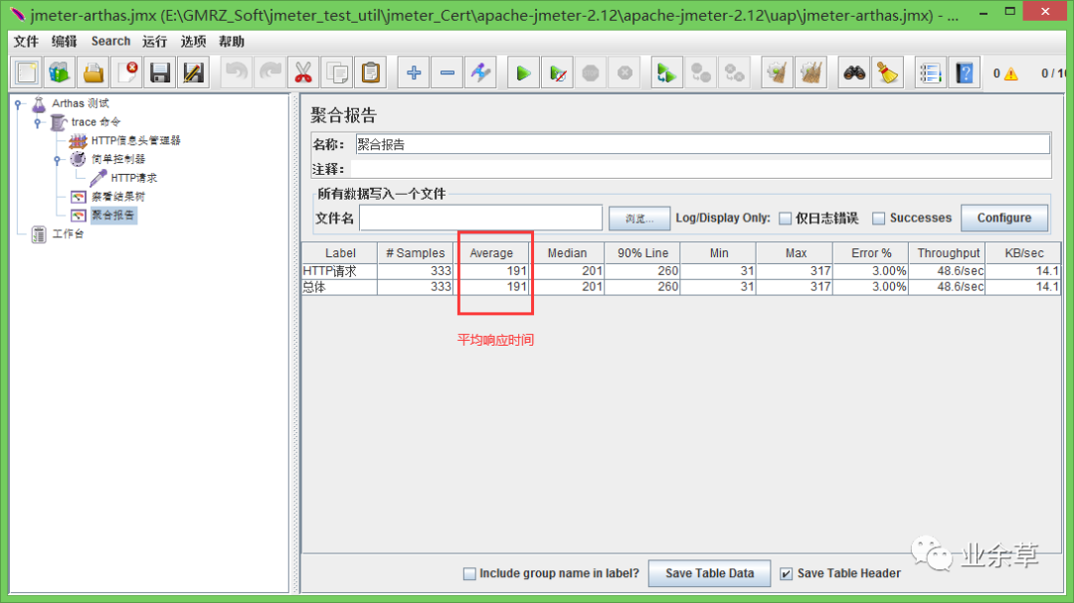Image resolution: width=1074 pixels, height=603 pixels.
Task: Collapse the 简单控制器 node toggle
Action: [58, 160]
